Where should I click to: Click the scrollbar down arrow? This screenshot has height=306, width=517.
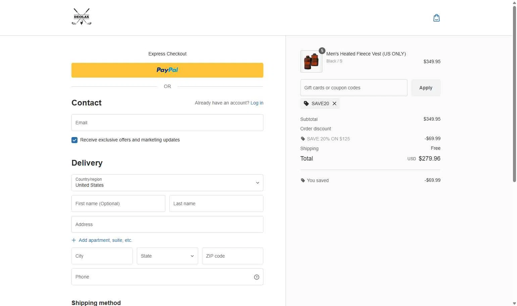pyautogui.click(x=514, y=303)
